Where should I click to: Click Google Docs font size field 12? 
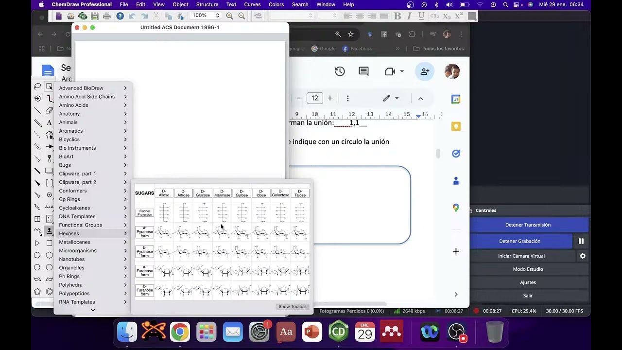(x=315, y=98)
